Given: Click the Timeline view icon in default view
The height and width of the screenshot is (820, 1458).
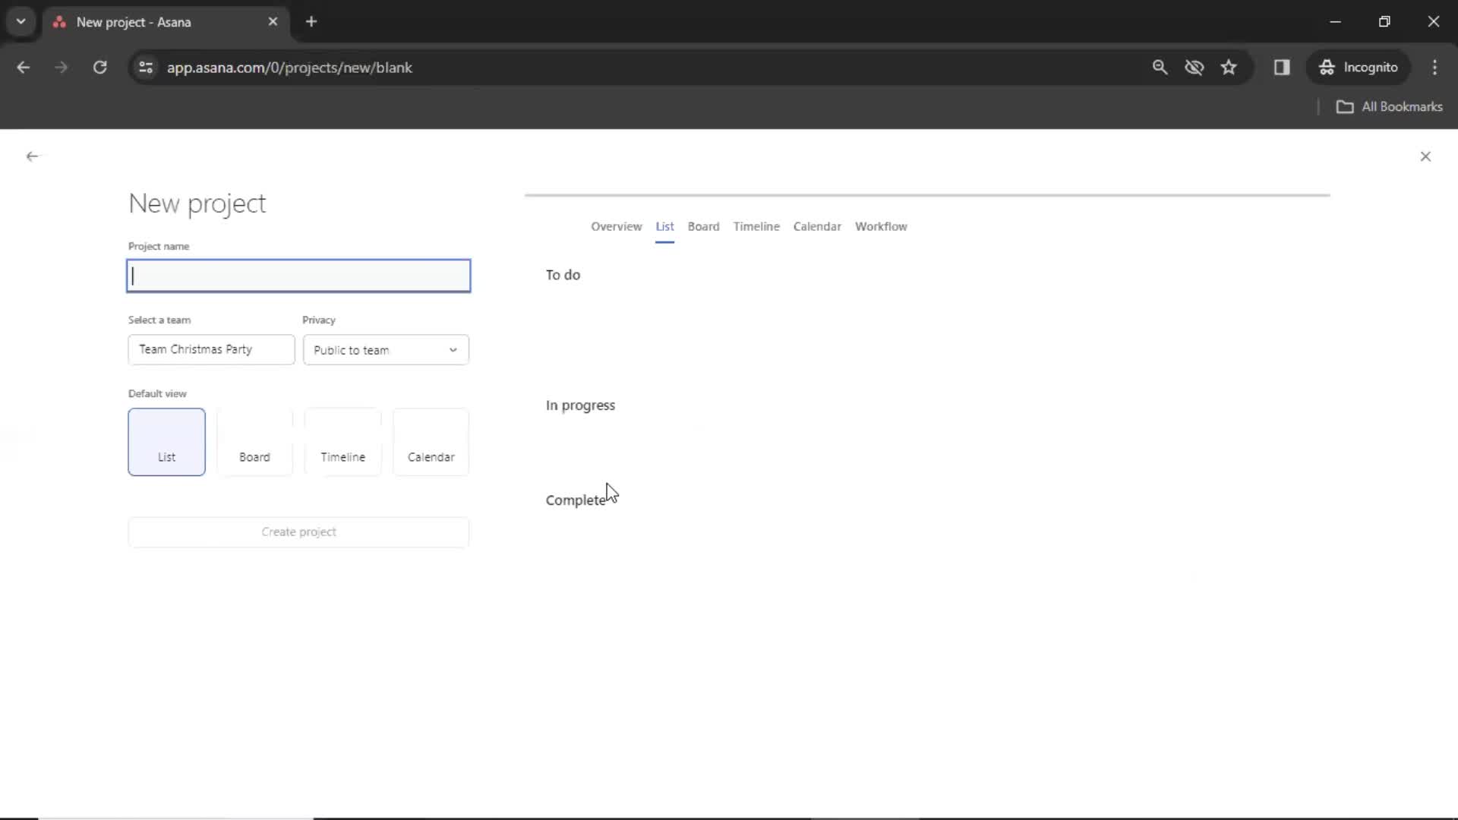Looking at the screenshot, I should pos(342,440).
